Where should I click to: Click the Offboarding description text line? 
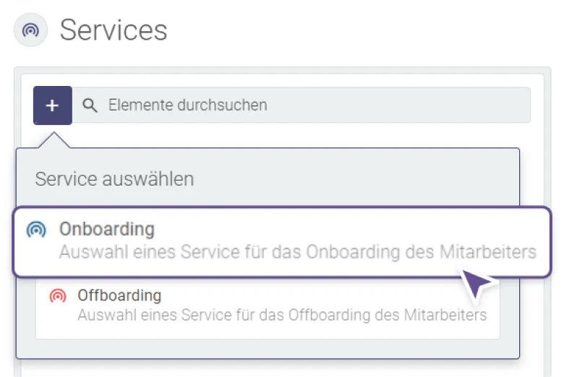point(282,315)
